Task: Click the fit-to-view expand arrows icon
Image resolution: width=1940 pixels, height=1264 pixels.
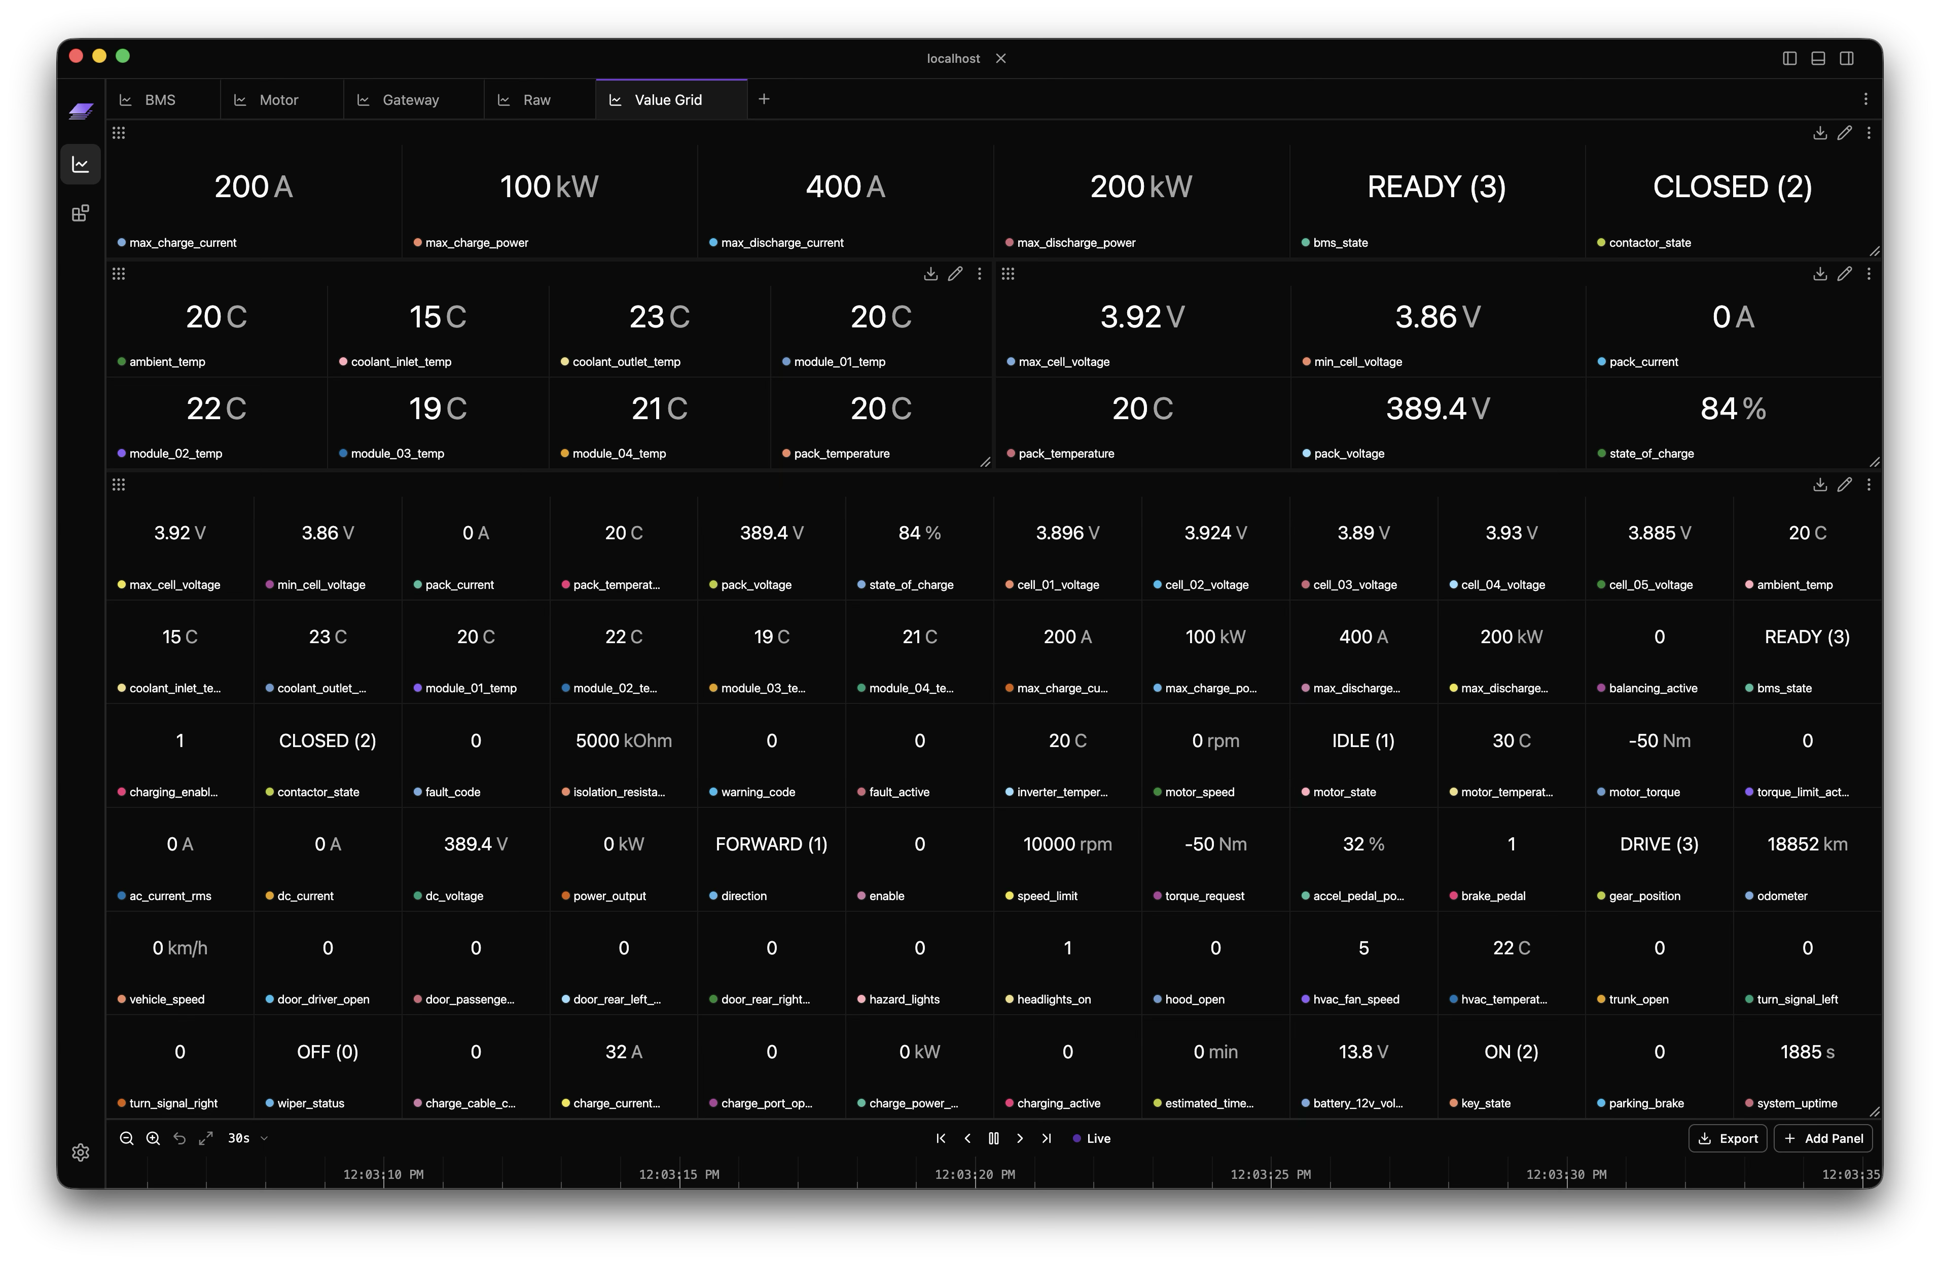Action: coord(206,1138)
